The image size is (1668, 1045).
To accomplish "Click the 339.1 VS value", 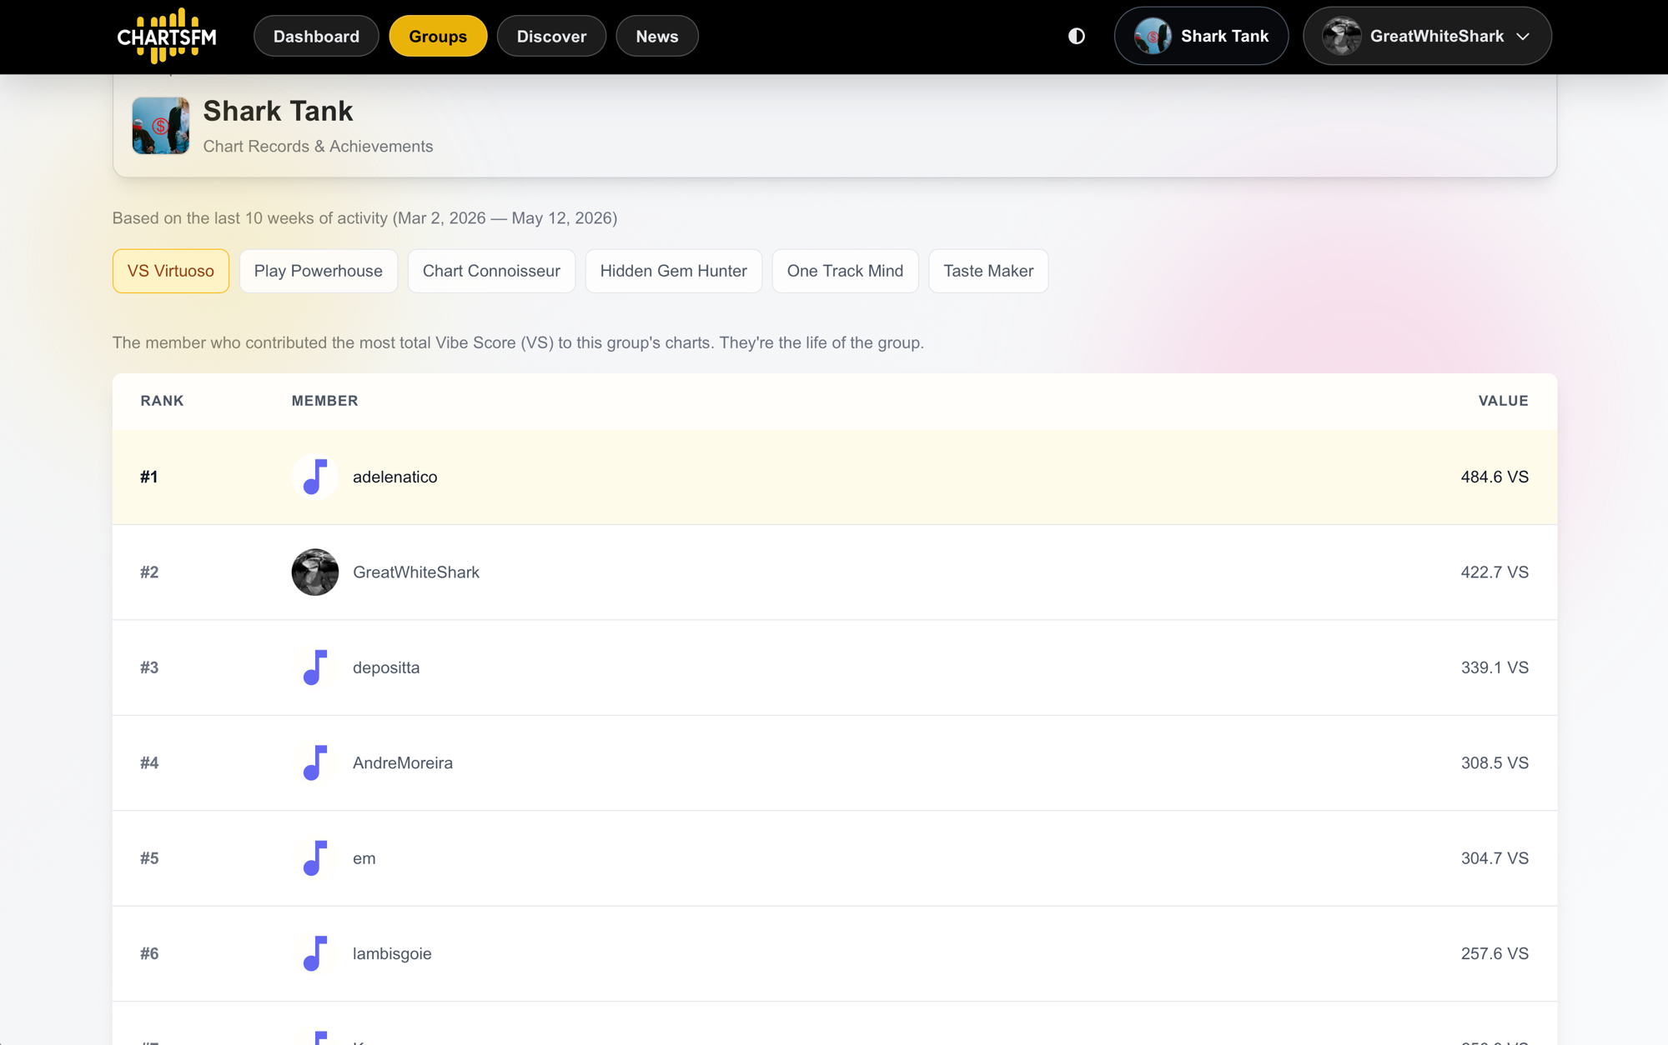I will [x=1495, y=668].
